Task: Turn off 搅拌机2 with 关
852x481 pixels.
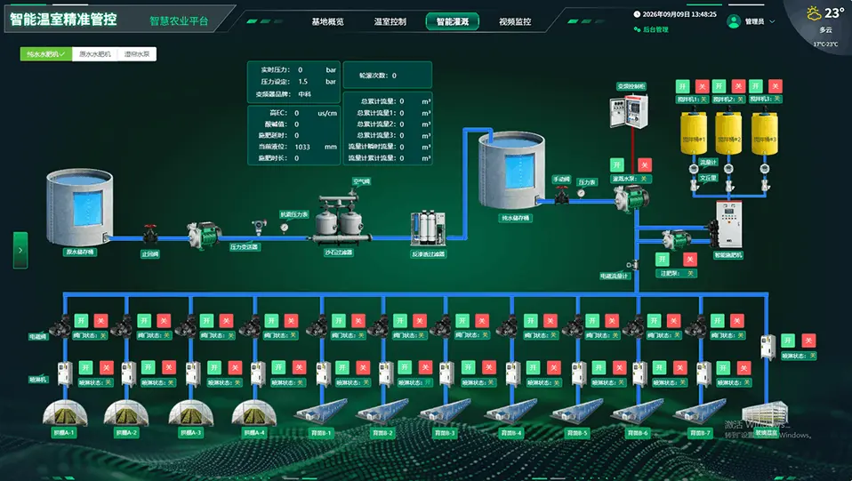Action: [738, 86]
